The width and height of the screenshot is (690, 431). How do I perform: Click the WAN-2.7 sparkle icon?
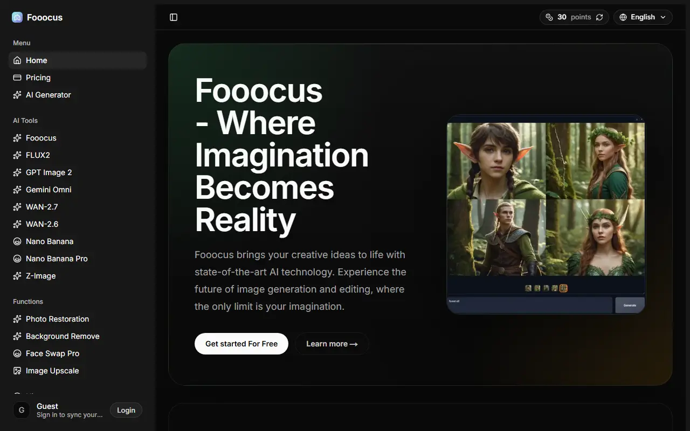click(x=17, y=207)
